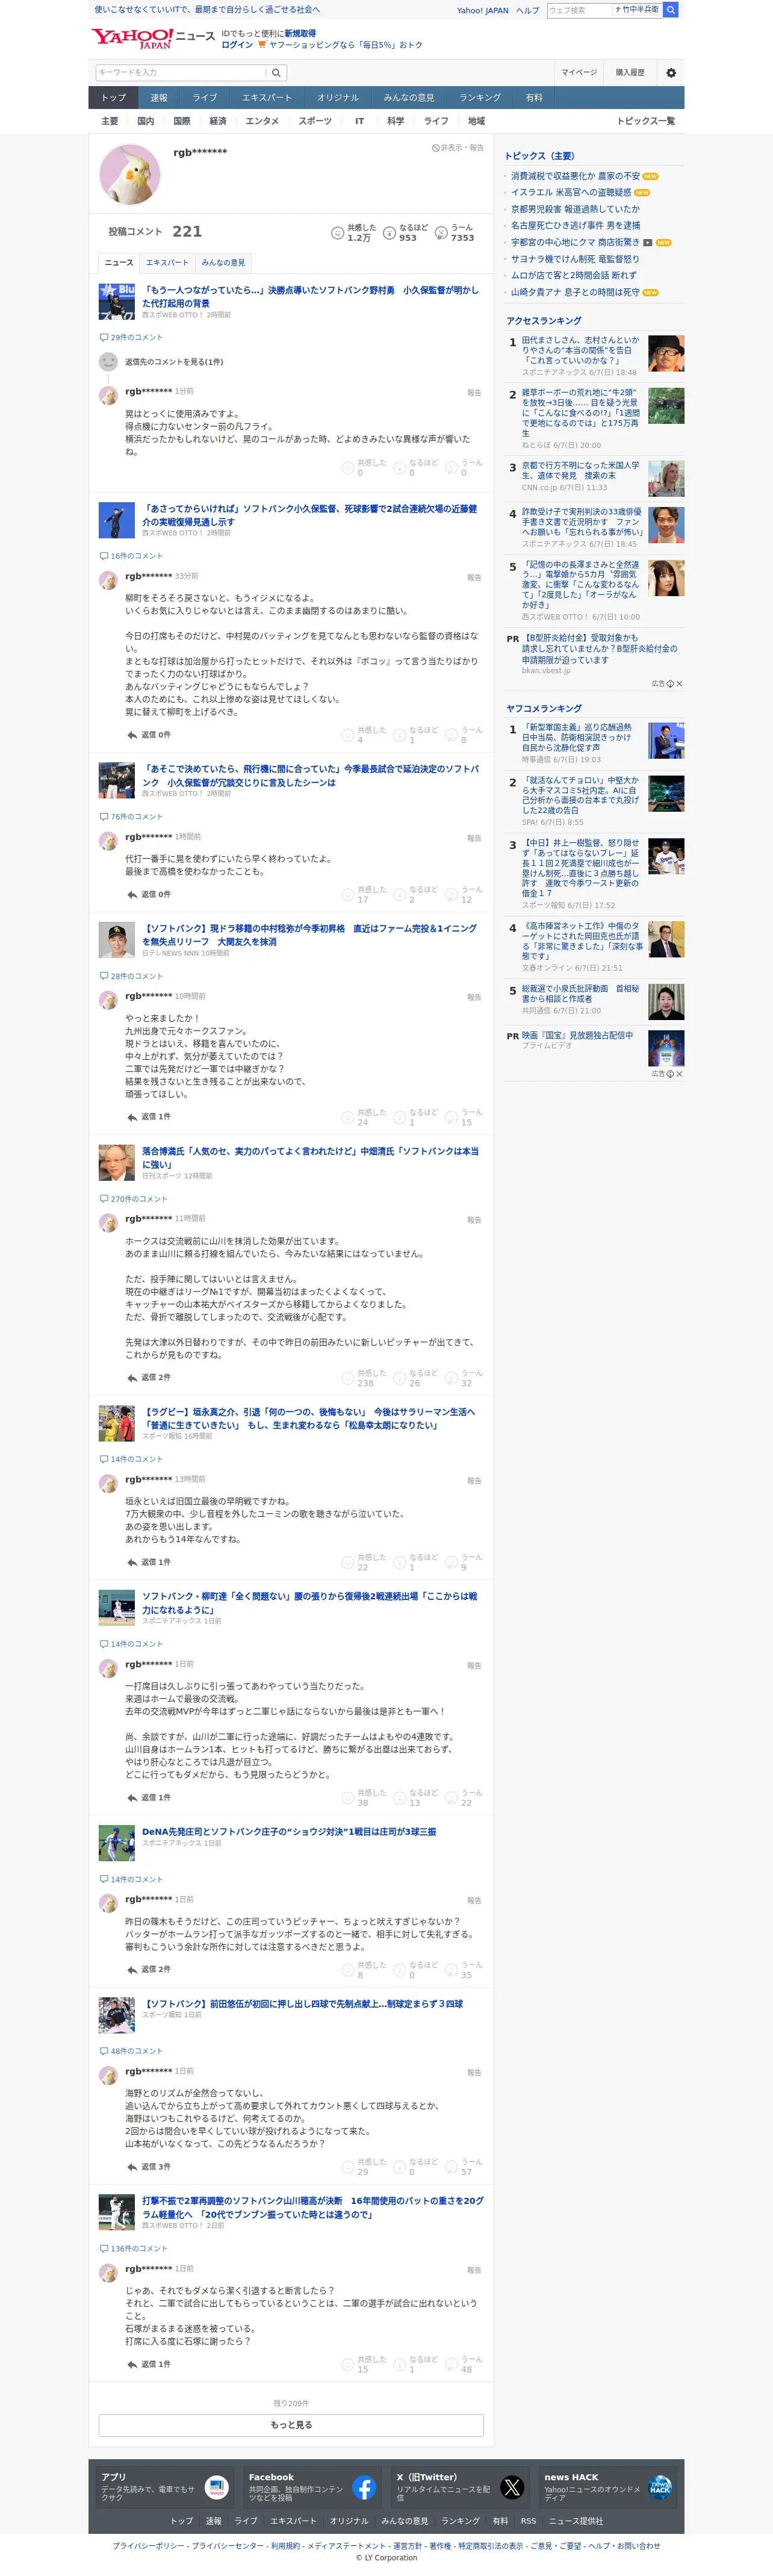
Task: Click the comment bubble icon beside 270件のコメント
Action: point(104,1198)
